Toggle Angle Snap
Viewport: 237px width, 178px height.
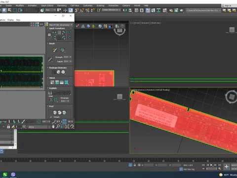coord(82,10)
